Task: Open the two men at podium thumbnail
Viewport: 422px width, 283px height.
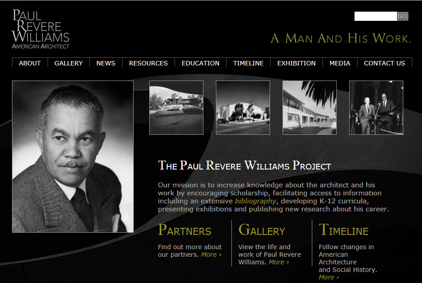Action: (376, 108)
